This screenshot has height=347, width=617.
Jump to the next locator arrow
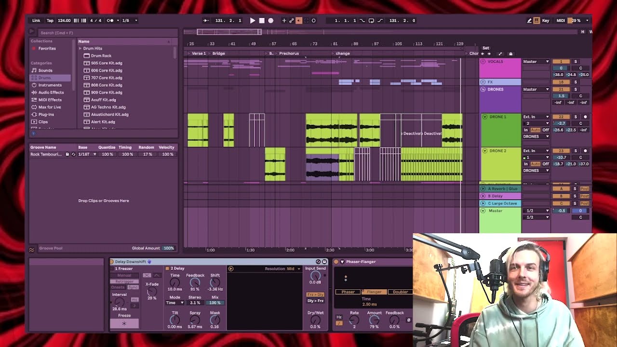click(489, 54)
